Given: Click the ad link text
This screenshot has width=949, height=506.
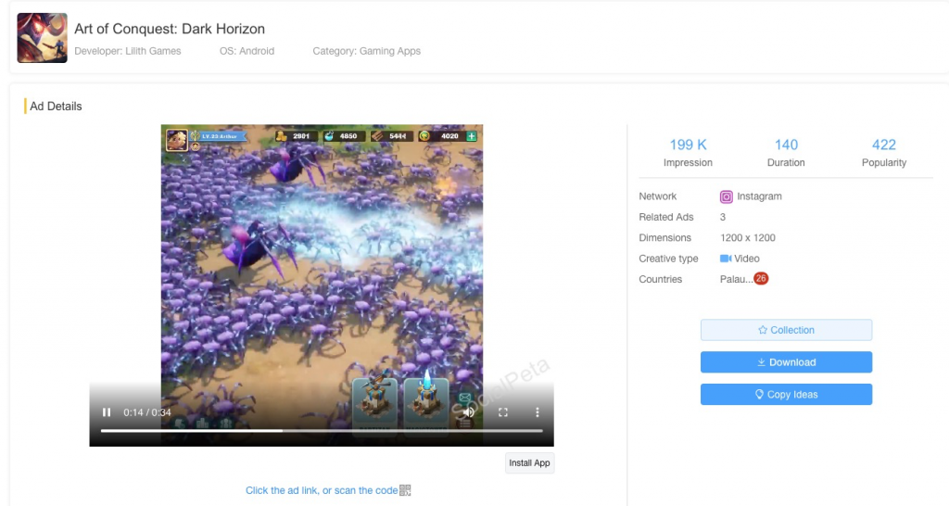Looking at the screenshot, I should tap(322, 490).
